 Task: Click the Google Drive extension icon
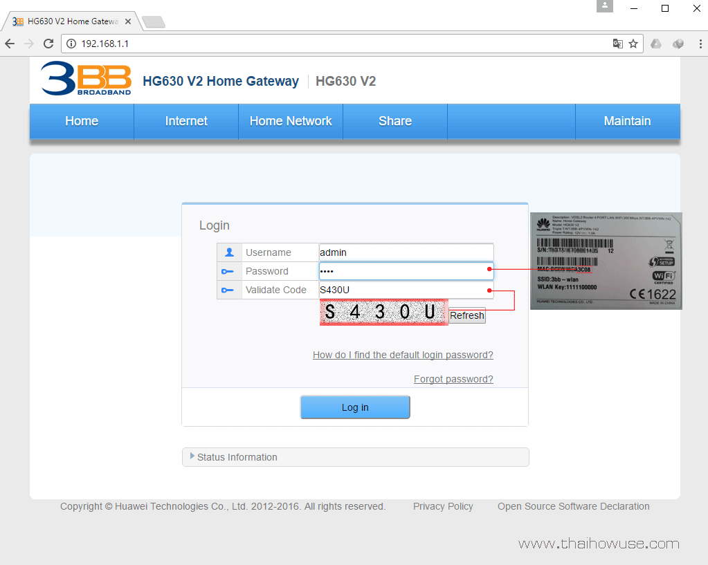pyautogui.click(x=655, y=44)
